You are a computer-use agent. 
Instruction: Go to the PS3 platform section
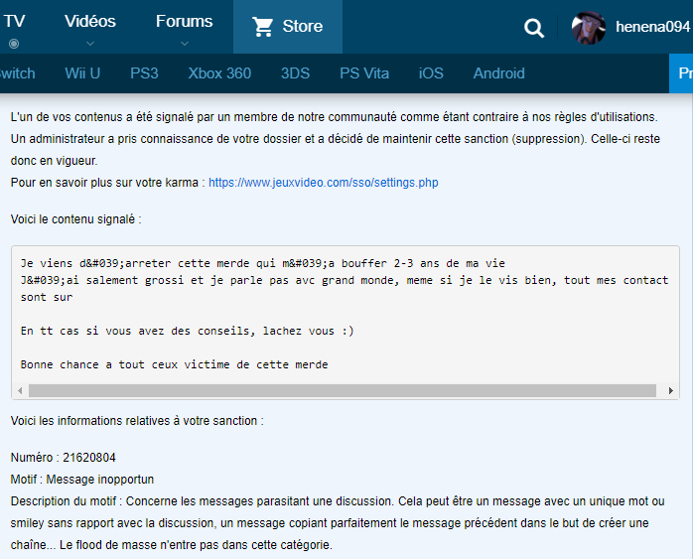[x=144, y=73]
